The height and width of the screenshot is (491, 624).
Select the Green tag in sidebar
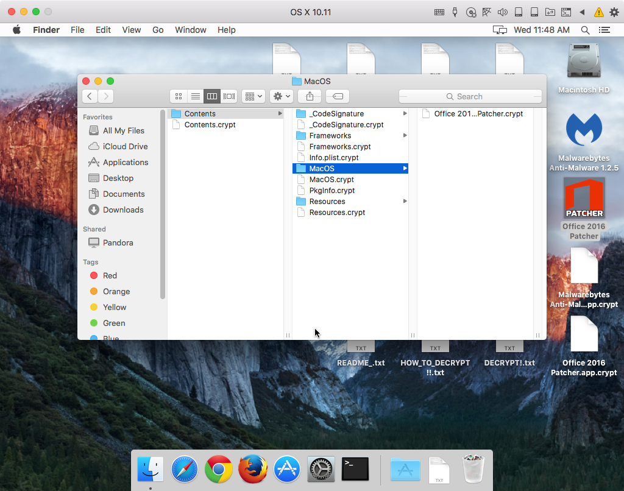tap(107, 323)
